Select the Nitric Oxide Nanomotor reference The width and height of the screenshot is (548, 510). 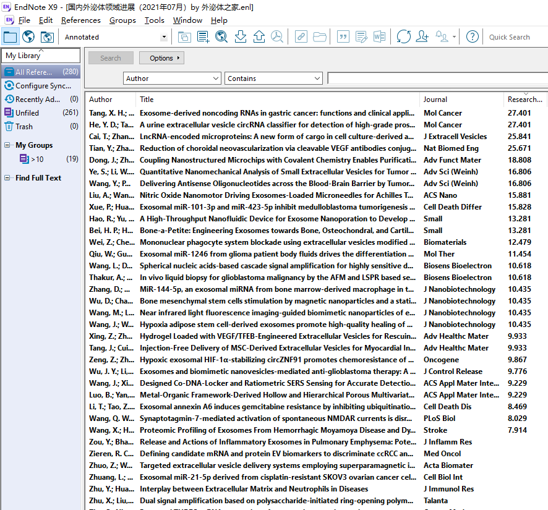[316, 195]
